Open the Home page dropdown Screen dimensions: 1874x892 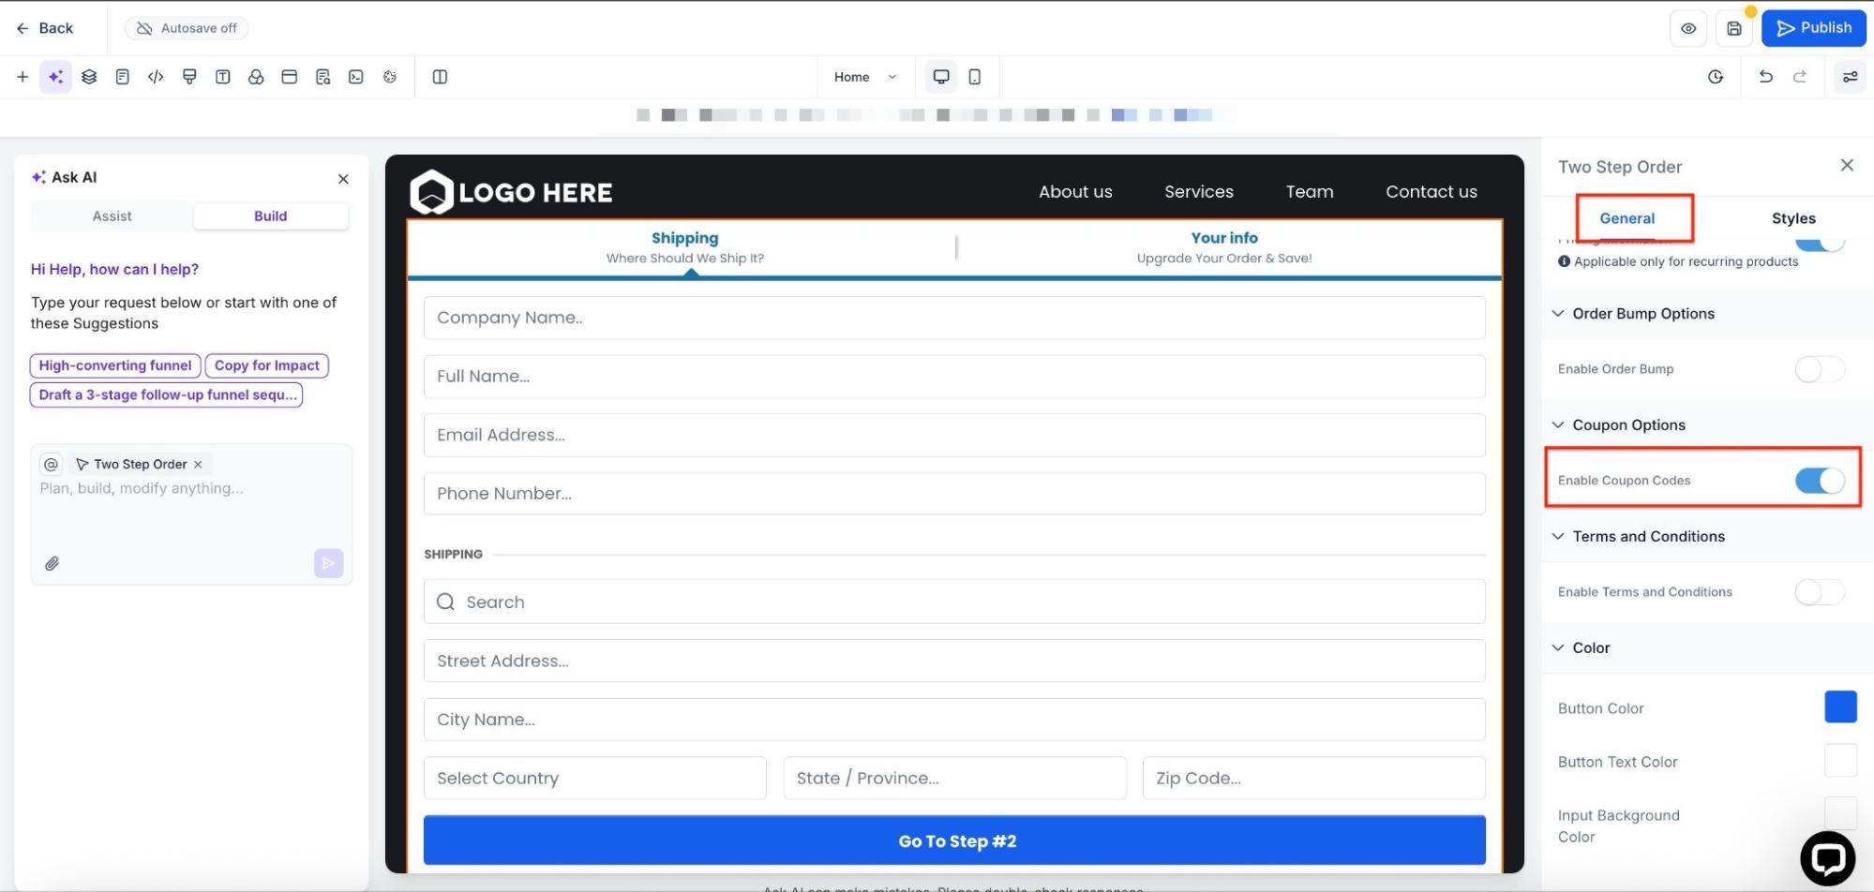(864, 77)
